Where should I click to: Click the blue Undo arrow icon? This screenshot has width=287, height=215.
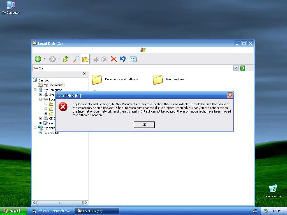pyautogui.click(x=123, y=59)
